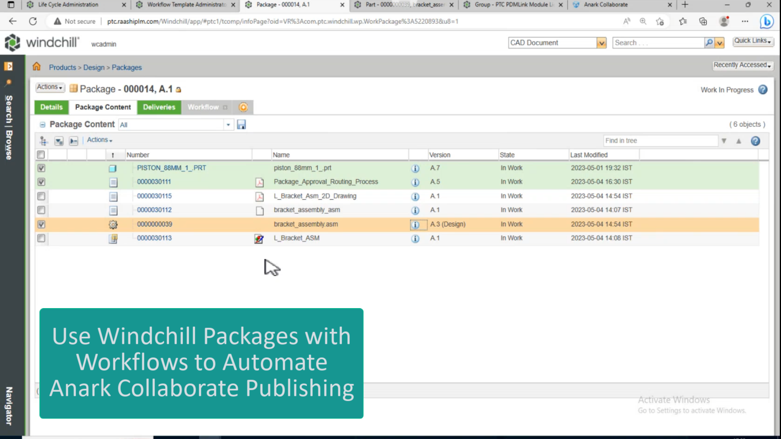Click the browser refresh icon
The width and height of the screenshot is (781, 439).
click(33, 21)
